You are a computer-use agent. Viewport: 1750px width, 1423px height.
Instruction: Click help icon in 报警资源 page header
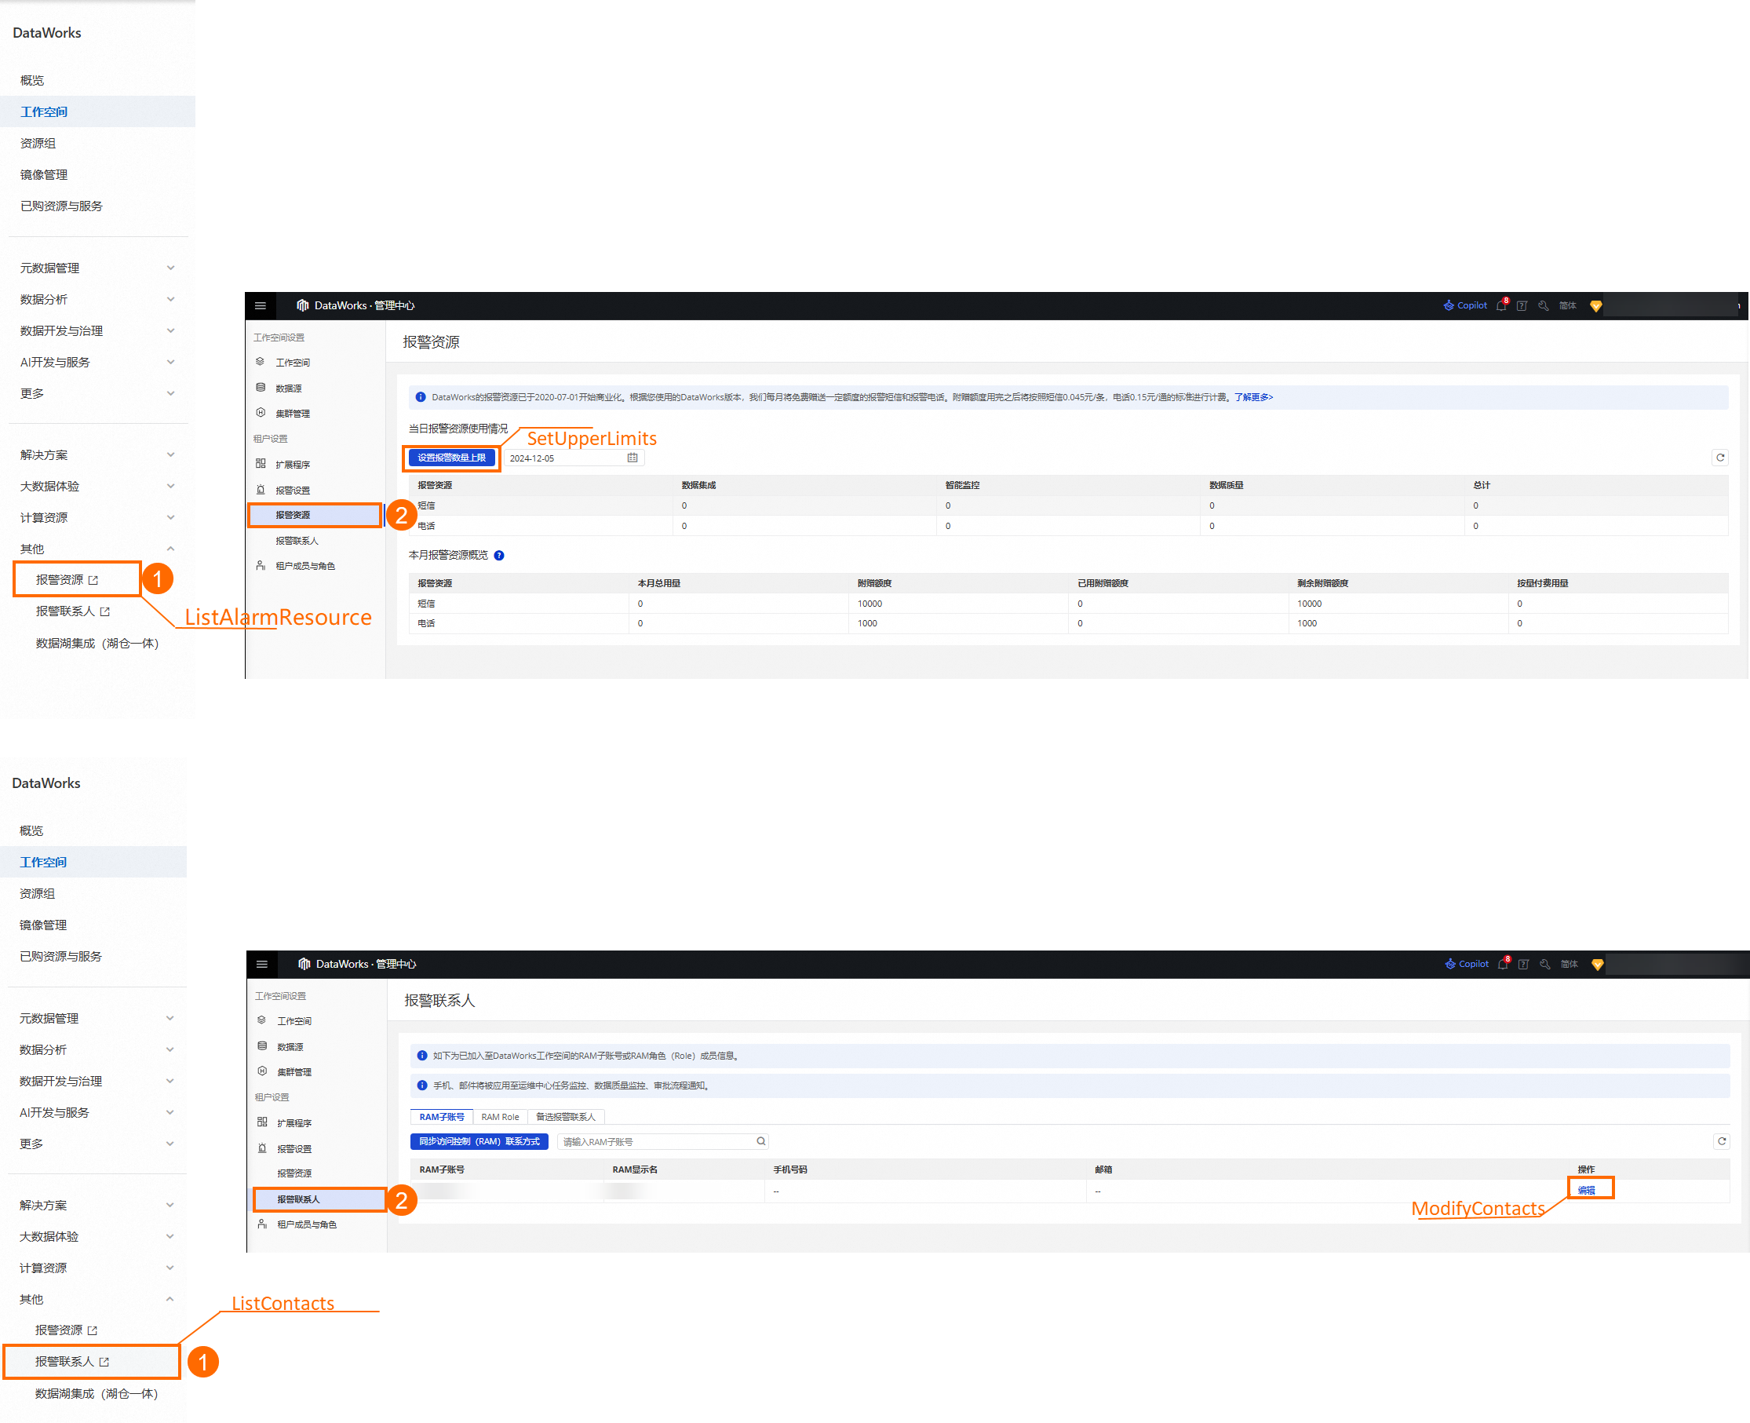pos(1522,306)
